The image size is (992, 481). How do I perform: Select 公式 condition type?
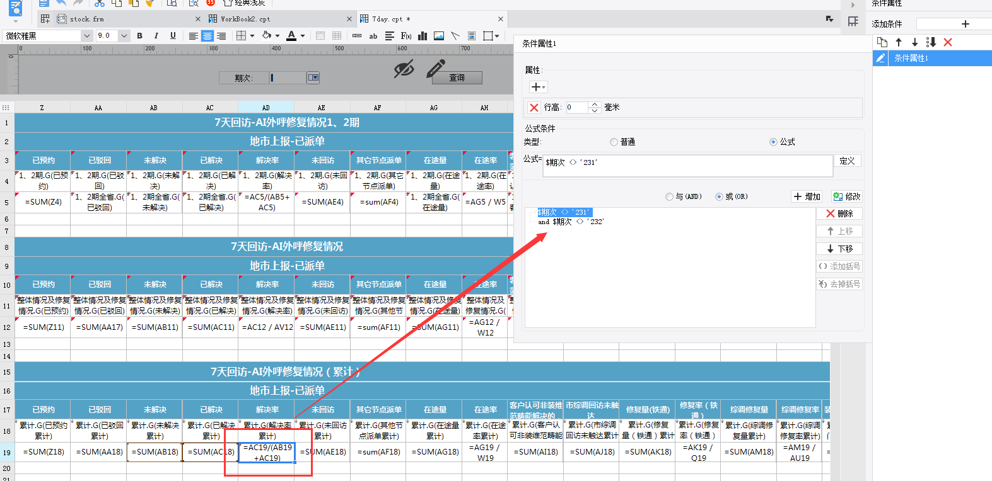coord(773,142)
